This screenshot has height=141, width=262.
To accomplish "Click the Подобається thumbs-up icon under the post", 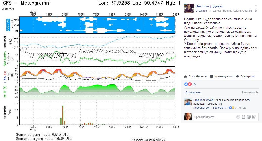I will pyautogui.click(x=186, y=76).
